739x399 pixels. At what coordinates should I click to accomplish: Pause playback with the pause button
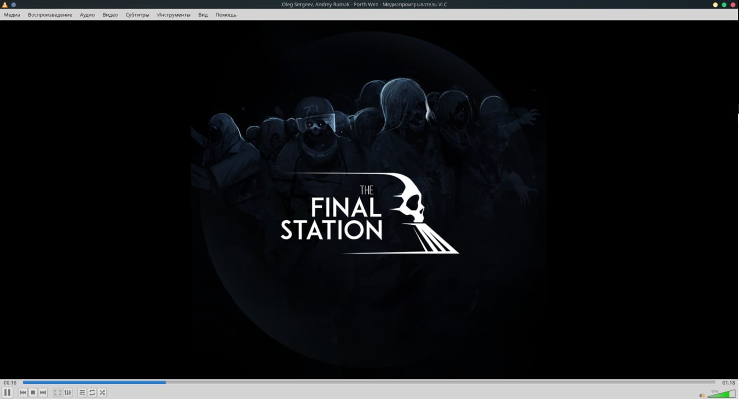[x=8, y=393]
